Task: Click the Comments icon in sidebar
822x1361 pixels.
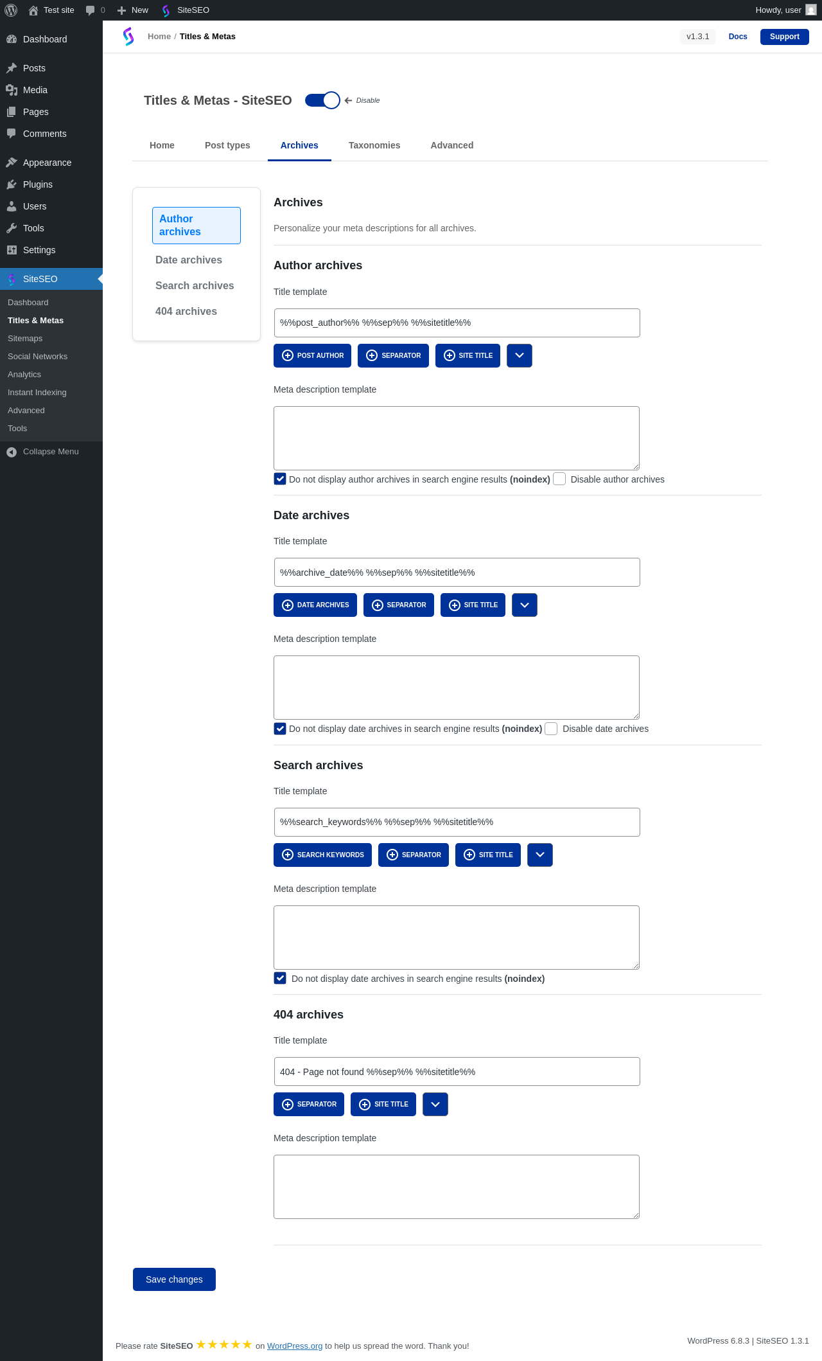Action: pos(12,134)
